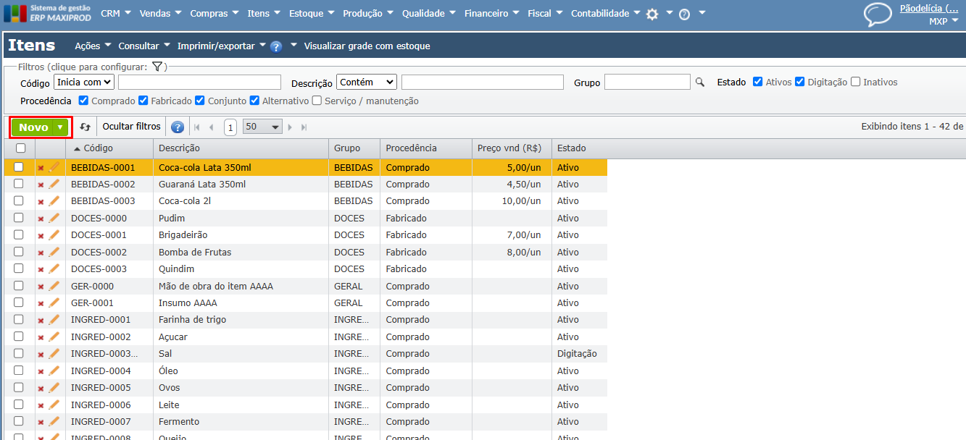Click the green Novo button

click(34, 127)
